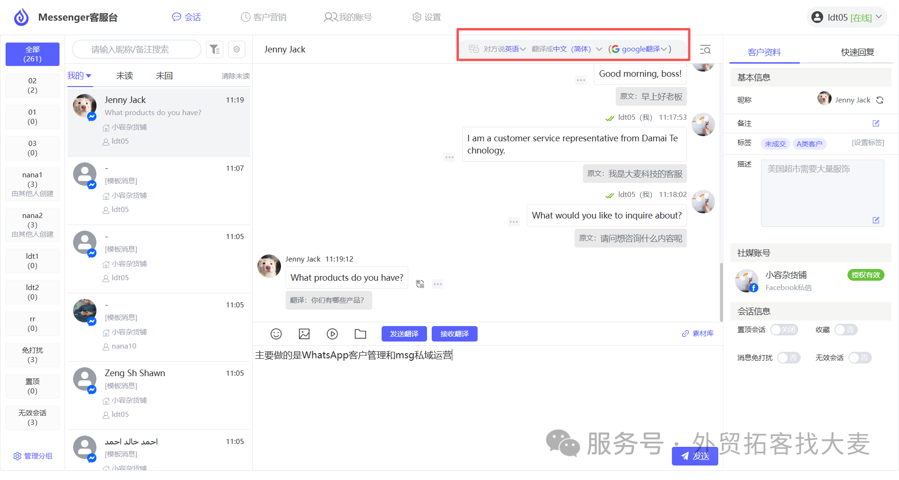The width and height of the screenshot is (899, 480).
Task: Toggle the 收藏 favorite switch
Action: tap(846, 330)
